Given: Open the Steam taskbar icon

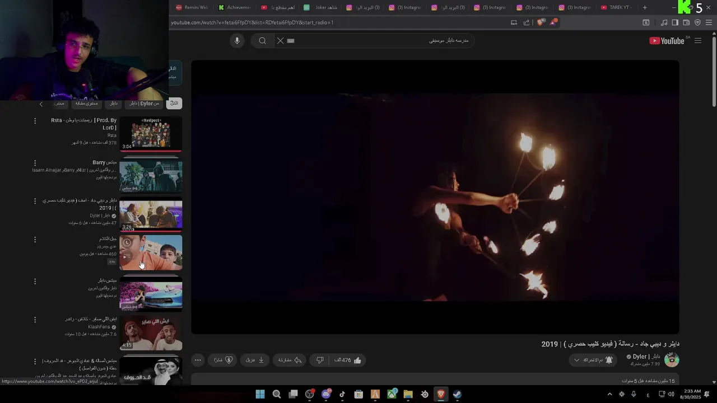Looking at the screenshot, I should (457, 394).
